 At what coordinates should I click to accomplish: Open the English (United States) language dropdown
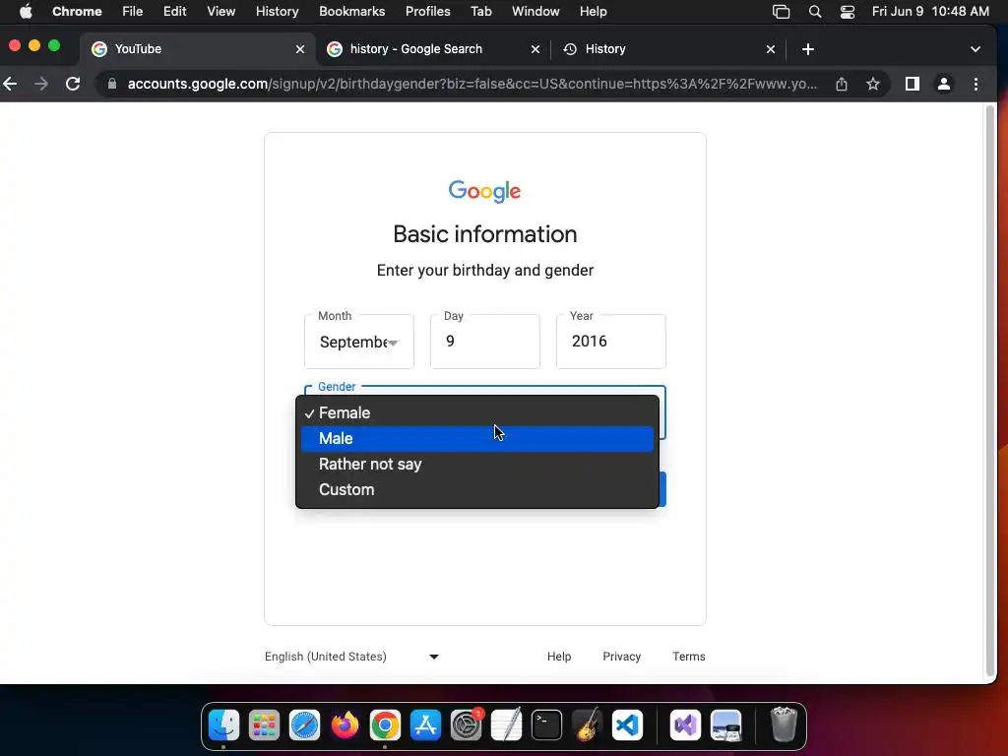coord(351,657)
